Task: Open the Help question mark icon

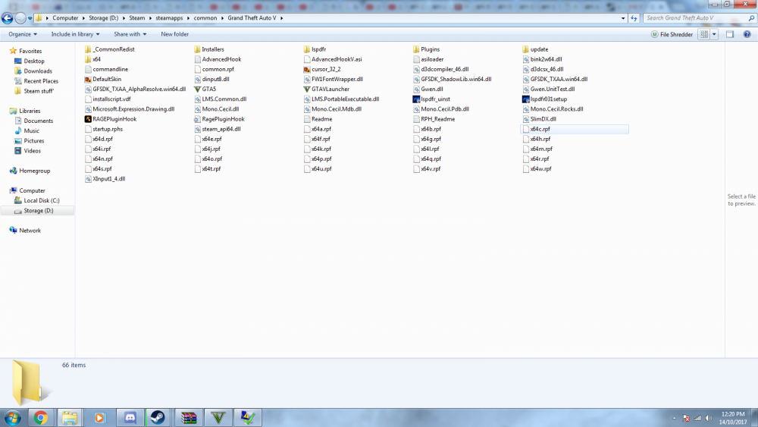Action: (x=747, y=34)
